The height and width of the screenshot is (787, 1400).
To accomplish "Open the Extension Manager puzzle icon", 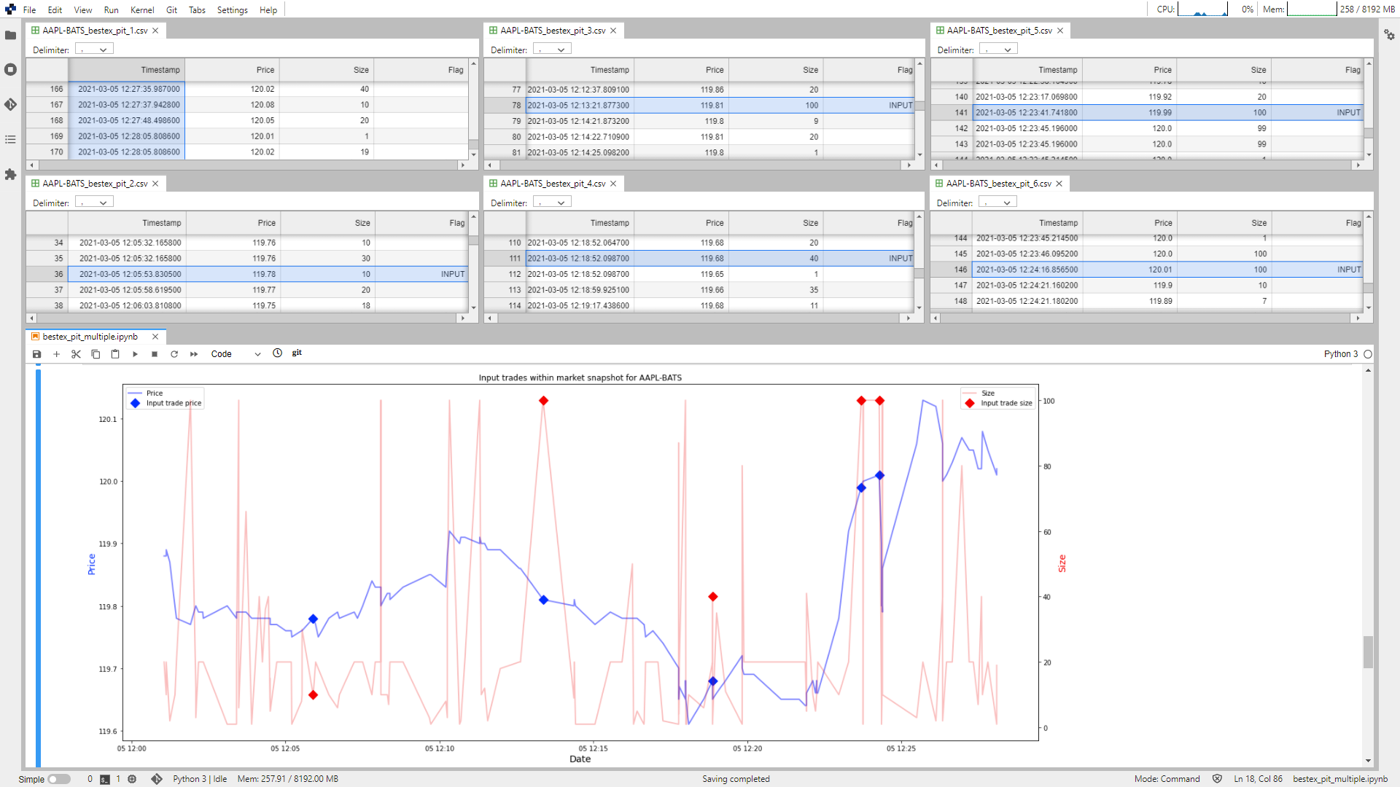I will pos(10,174).
